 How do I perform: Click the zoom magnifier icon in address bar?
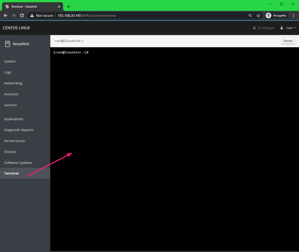pos(250,15)
